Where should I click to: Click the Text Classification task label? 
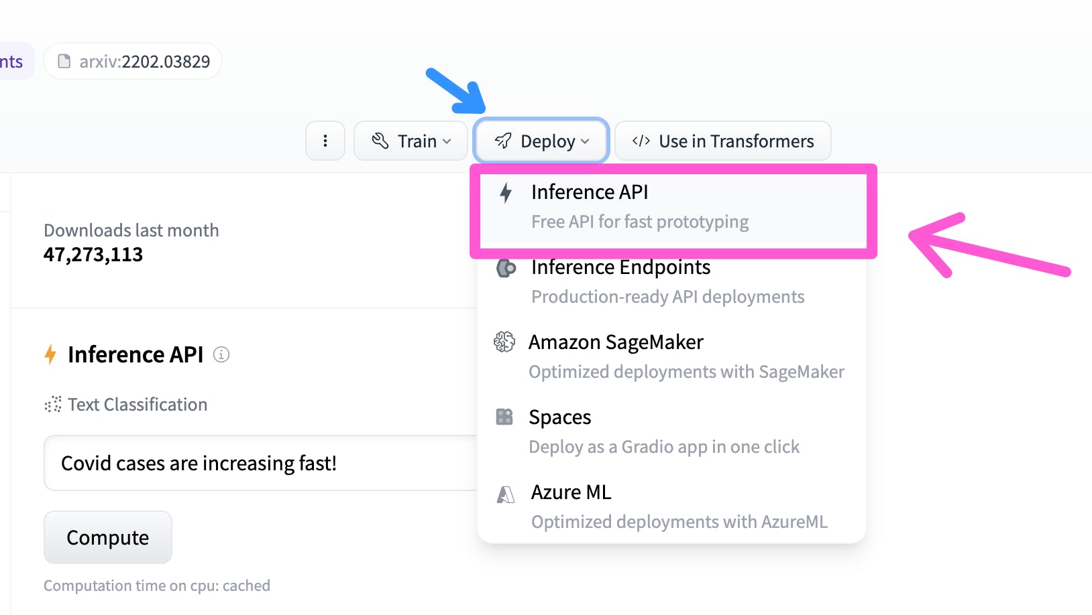coord(138,405)
